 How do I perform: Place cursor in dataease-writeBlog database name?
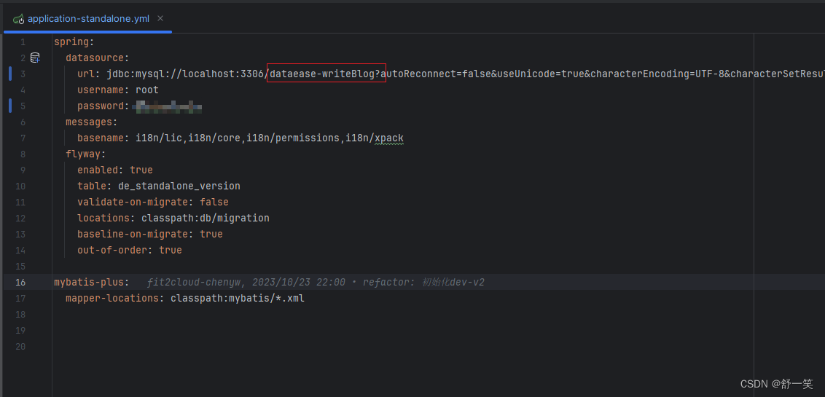[326, 74]
